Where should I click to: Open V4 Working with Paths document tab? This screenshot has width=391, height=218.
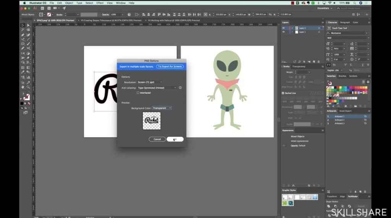click(174, 21)
